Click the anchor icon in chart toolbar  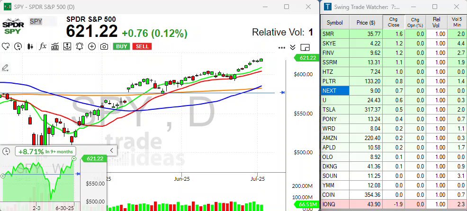point(67,46)
